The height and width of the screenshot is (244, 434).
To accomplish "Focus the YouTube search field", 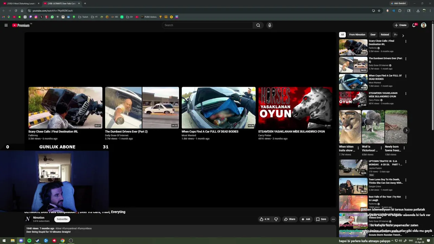I will 208,25.
